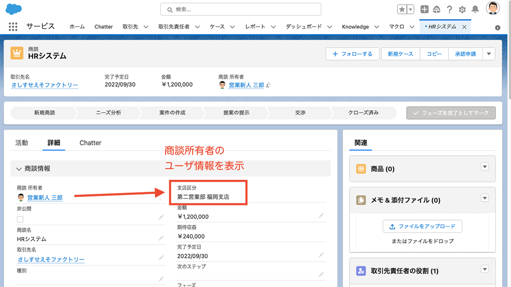Open the メモ & 添付ファイル list menu
This screenshot has width=511, height=287.
click(x=484, y=198)
